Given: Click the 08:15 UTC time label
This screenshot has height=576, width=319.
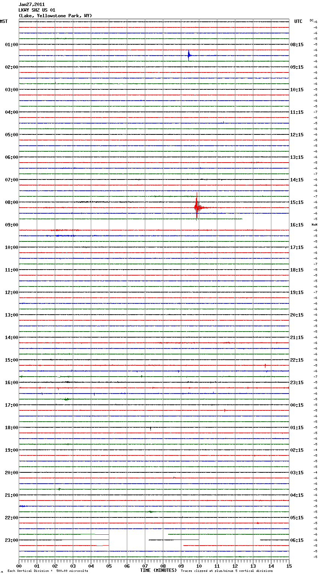Looking at the screenshot, I should click(x=297, y=45).
